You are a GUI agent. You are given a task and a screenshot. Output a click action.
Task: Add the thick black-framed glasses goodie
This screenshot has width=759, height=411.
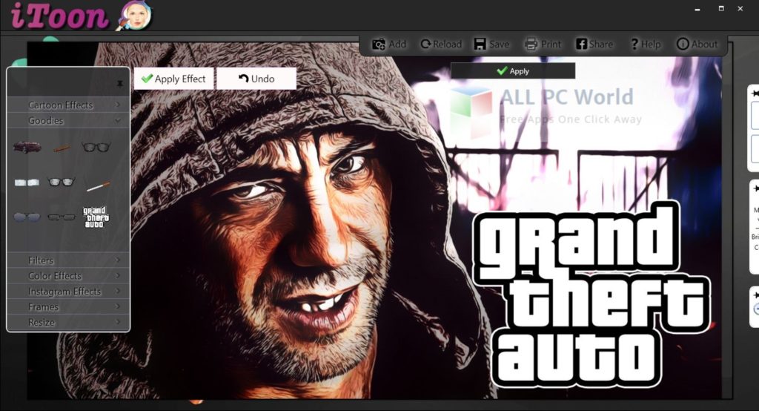(96, 147)
